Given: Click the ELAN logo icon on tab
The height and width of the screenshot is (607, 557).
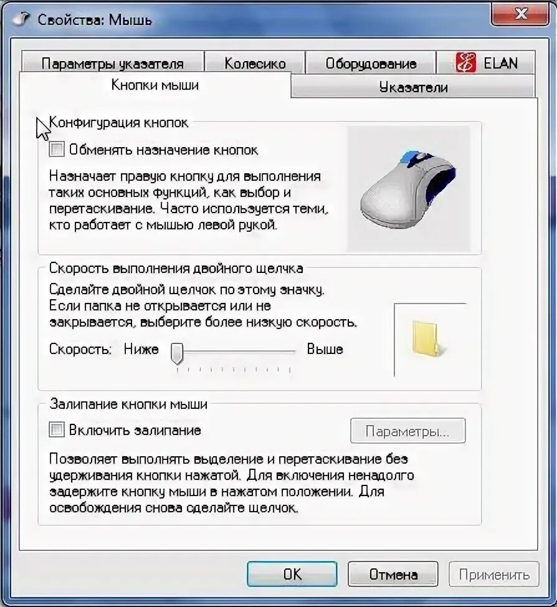Looking at the screenshot, I should point(465,62).
